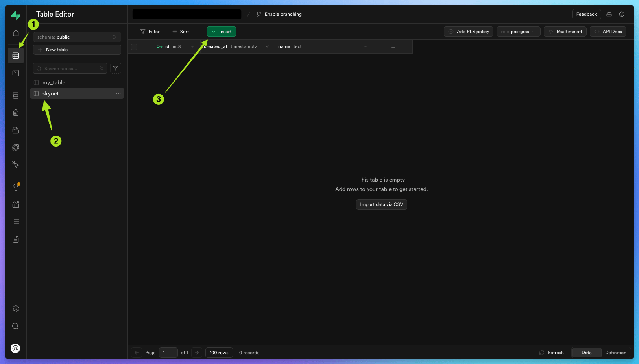Click the redacted project name breadcrumb

tap(187, 14)
